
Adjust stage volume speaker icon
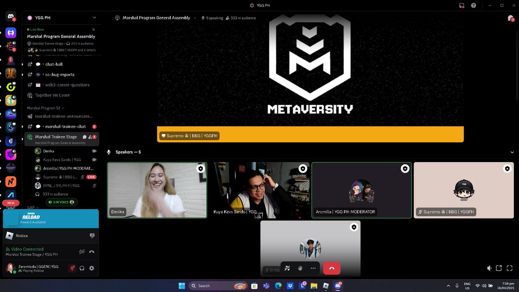pos(489,268)
